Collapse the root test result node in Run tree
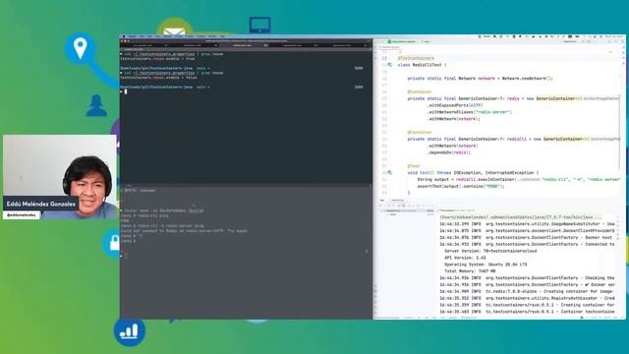This screenshot has width=629, height=354. pyautogui.click(x=382, y=210)
